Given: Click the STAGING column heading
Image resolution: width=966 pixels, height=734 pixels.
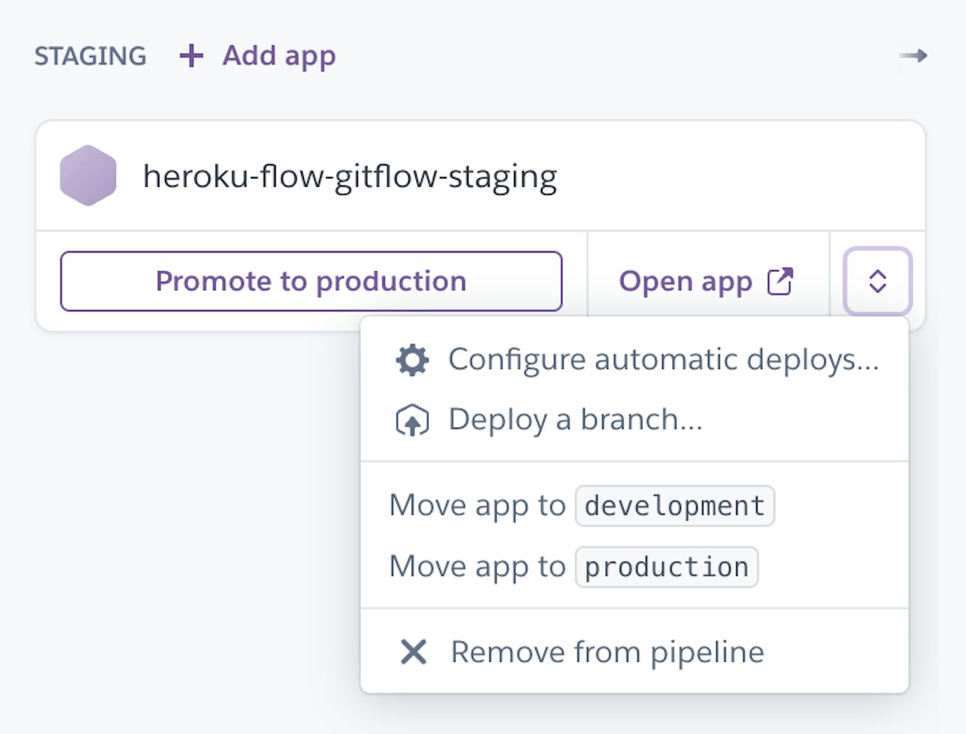Looking at the screenshot, I should pos(91,56).
